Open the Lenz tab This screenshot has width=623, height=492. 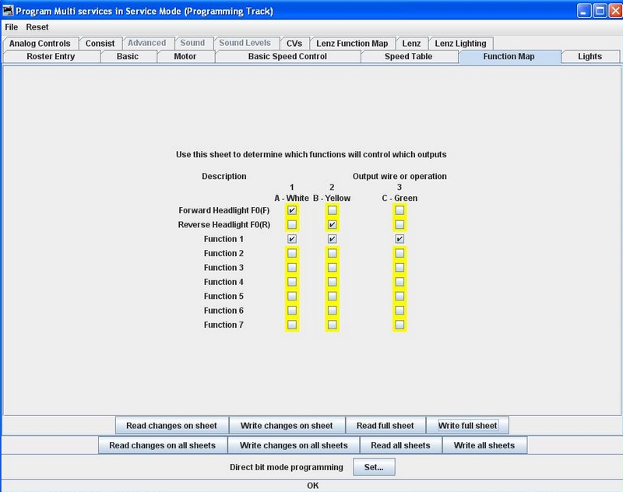tap(411, 44)
